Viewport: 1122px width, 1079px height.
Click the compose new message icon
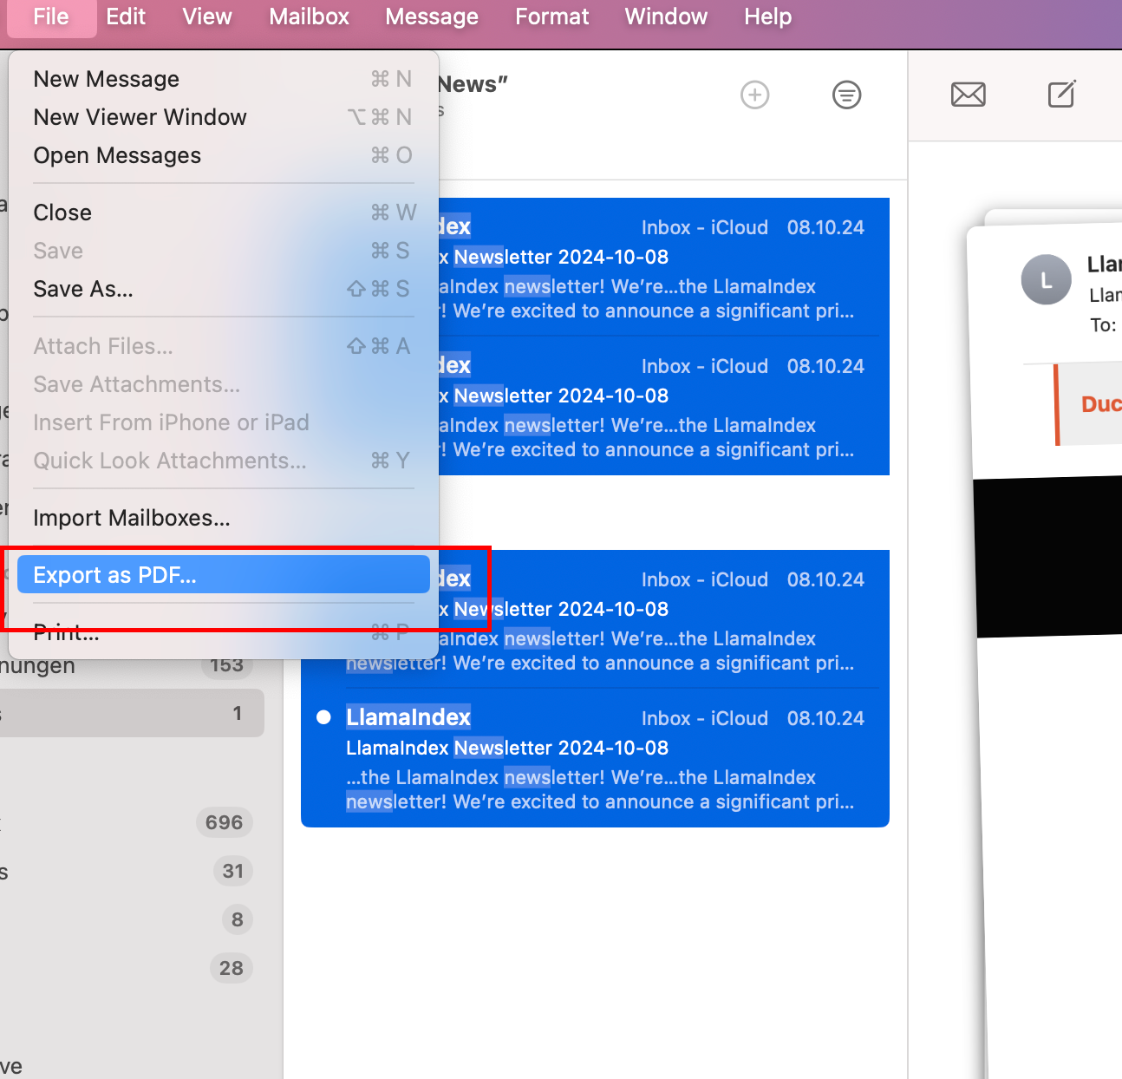[1061, 94]
